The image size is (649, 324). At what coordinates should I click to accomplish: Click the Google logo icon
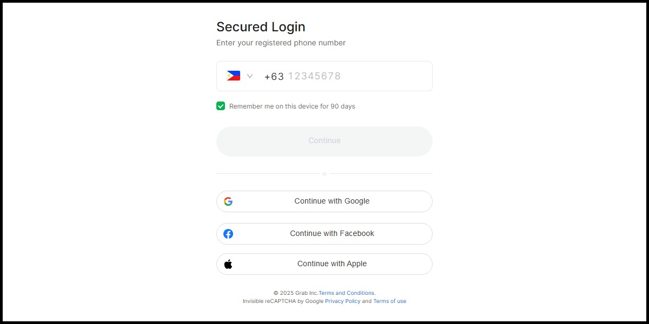pos(228,201)
